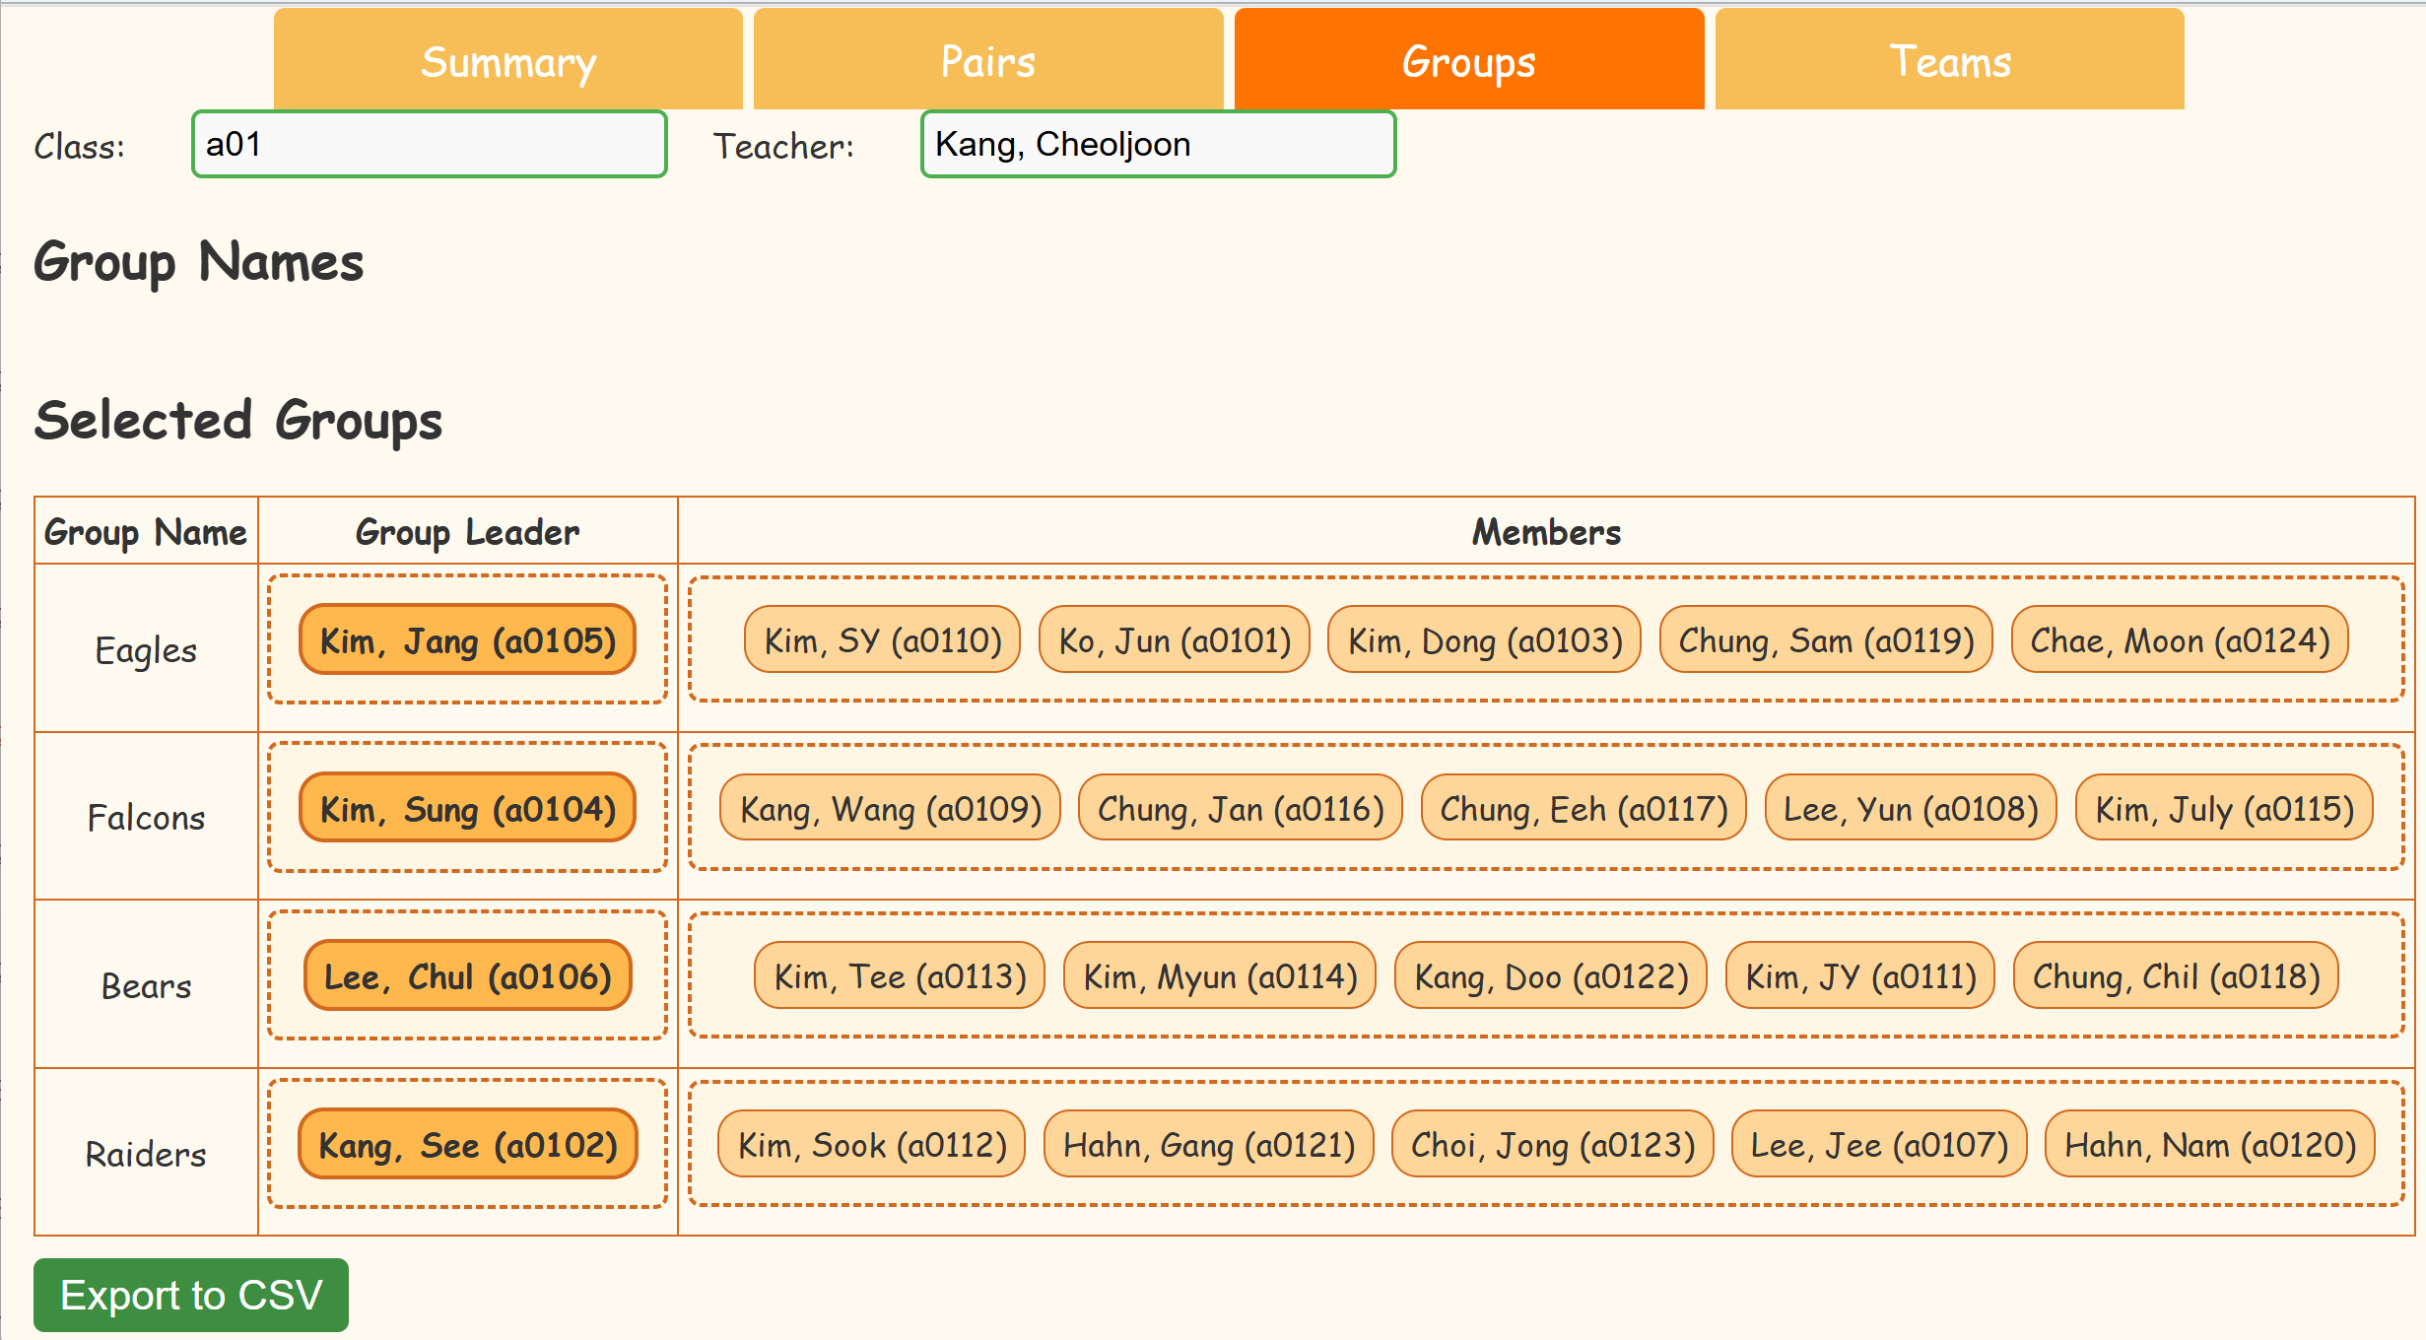Open the Pairs tab
Viewport: 2426px width, 1340px height.
[x=988, y=61]
